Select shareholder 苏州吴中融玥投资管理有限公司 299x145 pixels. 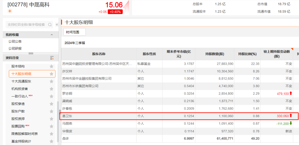97,64
